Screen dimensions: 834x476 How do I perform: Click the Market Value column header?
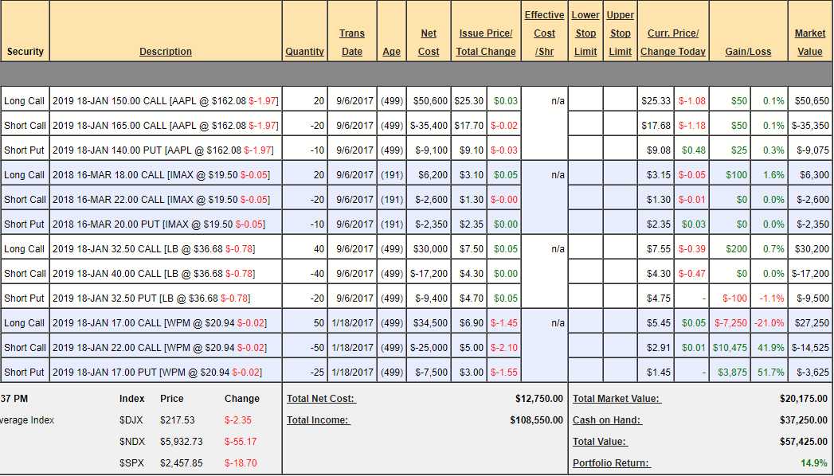(810, 42)
